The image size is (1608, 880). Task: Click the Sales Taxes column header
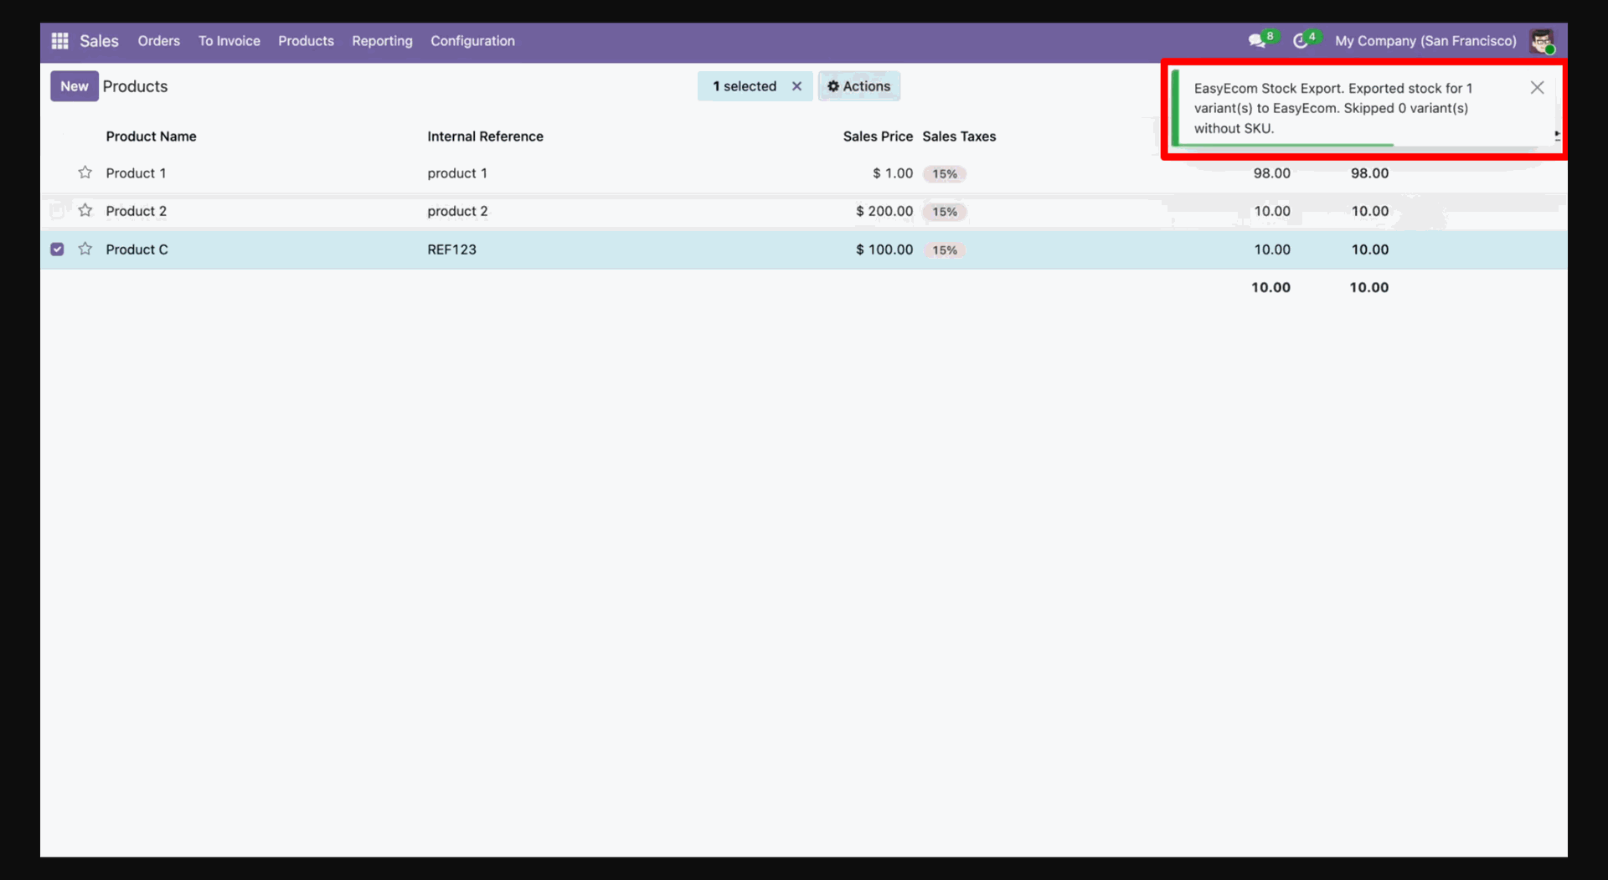point(959,136)
